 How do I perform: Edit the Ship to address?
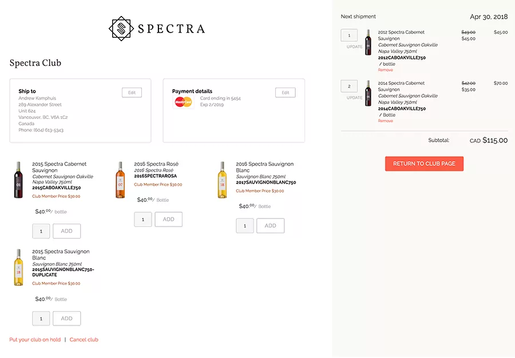tap(132, 93)
